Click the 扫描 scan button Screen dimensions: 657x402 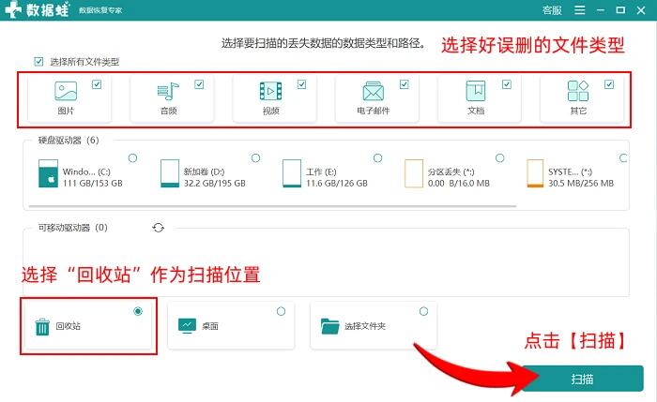point(581,378)
